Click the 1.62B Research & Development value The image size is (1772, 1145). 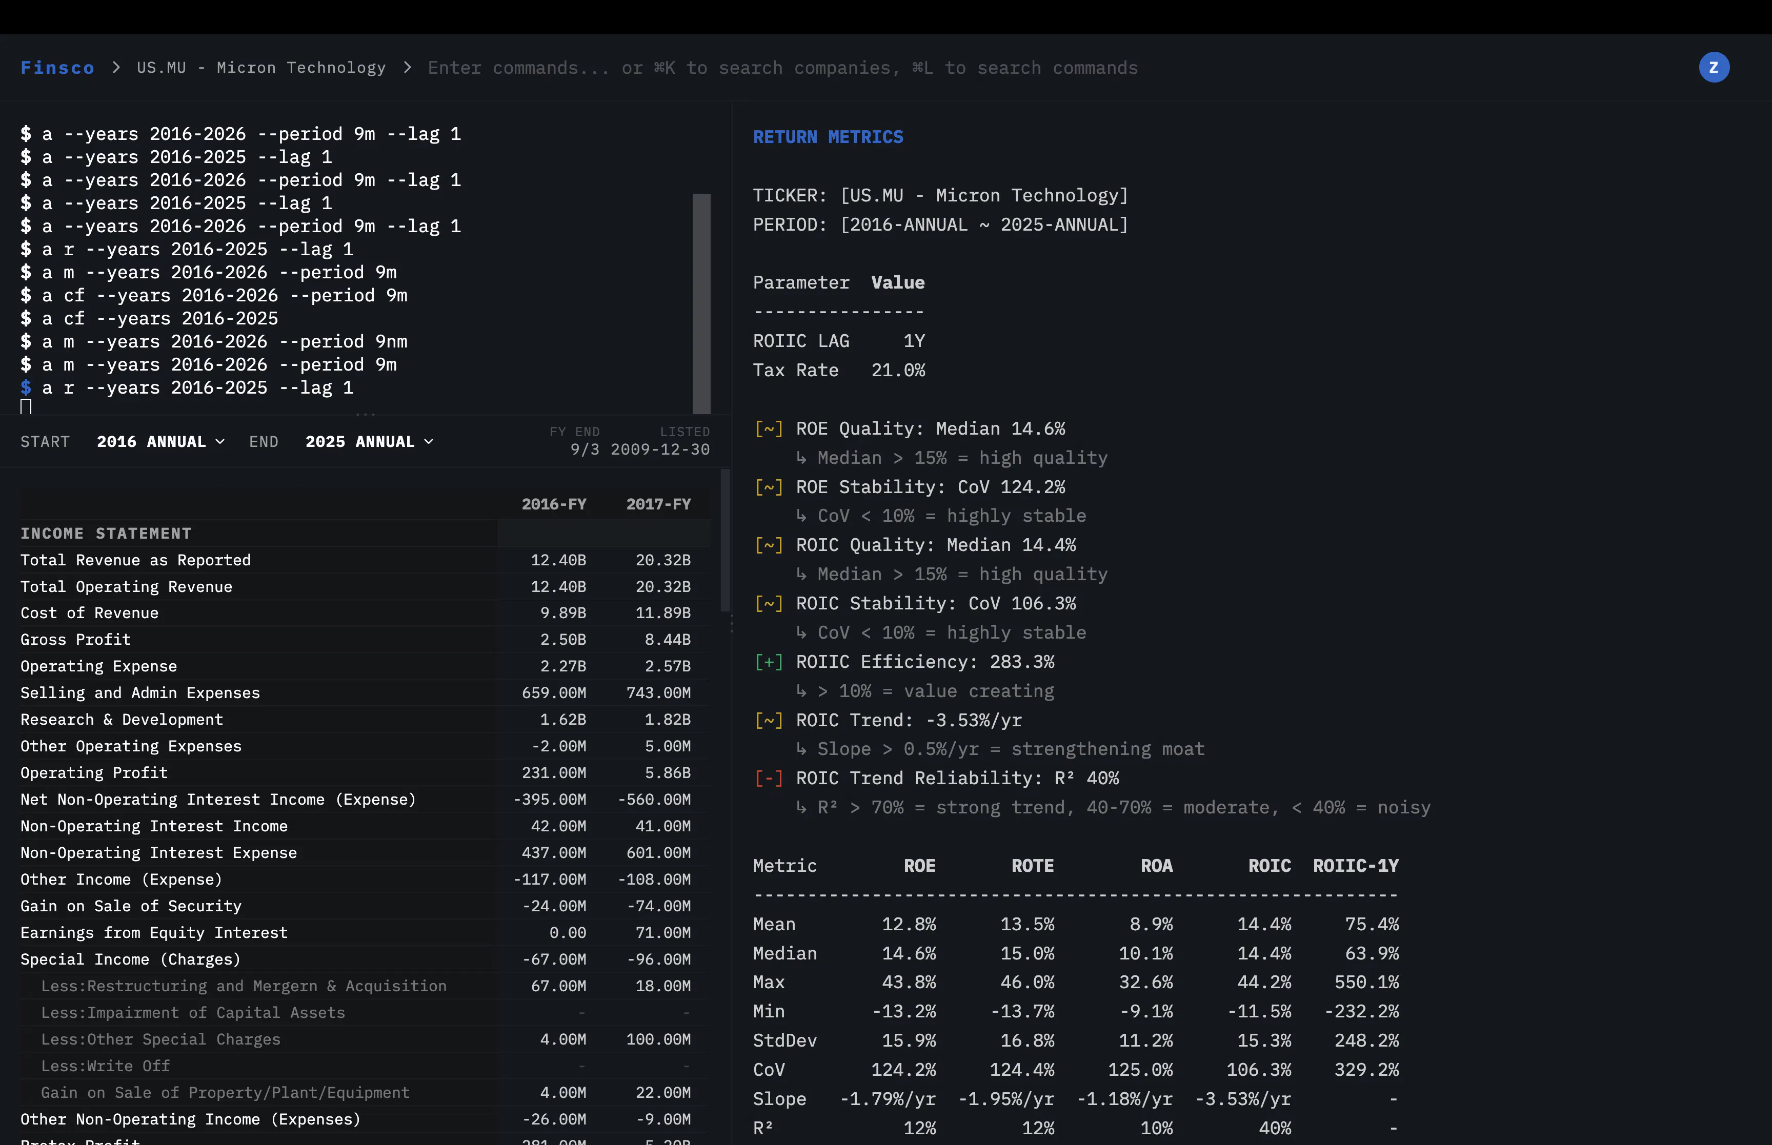(563, 720)
